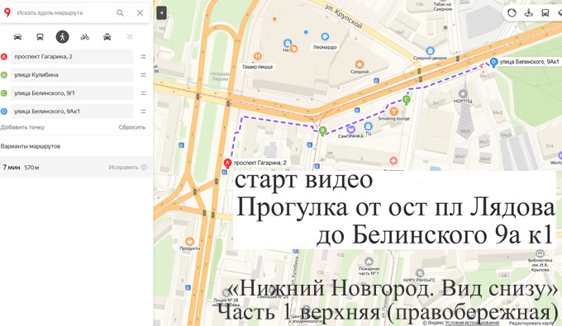Select the pedestrian walking route mode
The width and height of the screenshot is (562, 326).
tap(62, 37)
